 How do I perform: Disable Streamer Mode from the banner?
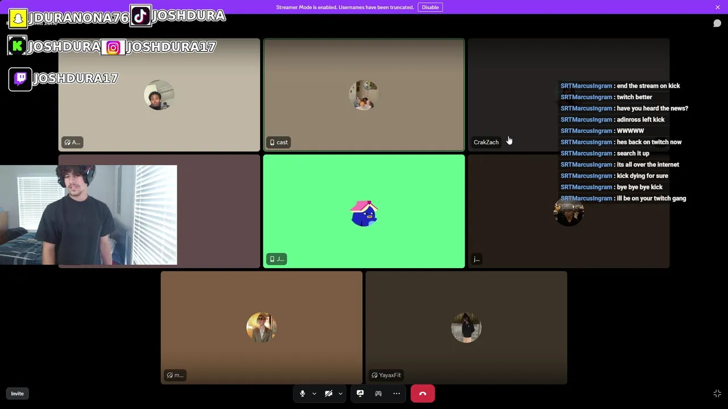(430, 7)
